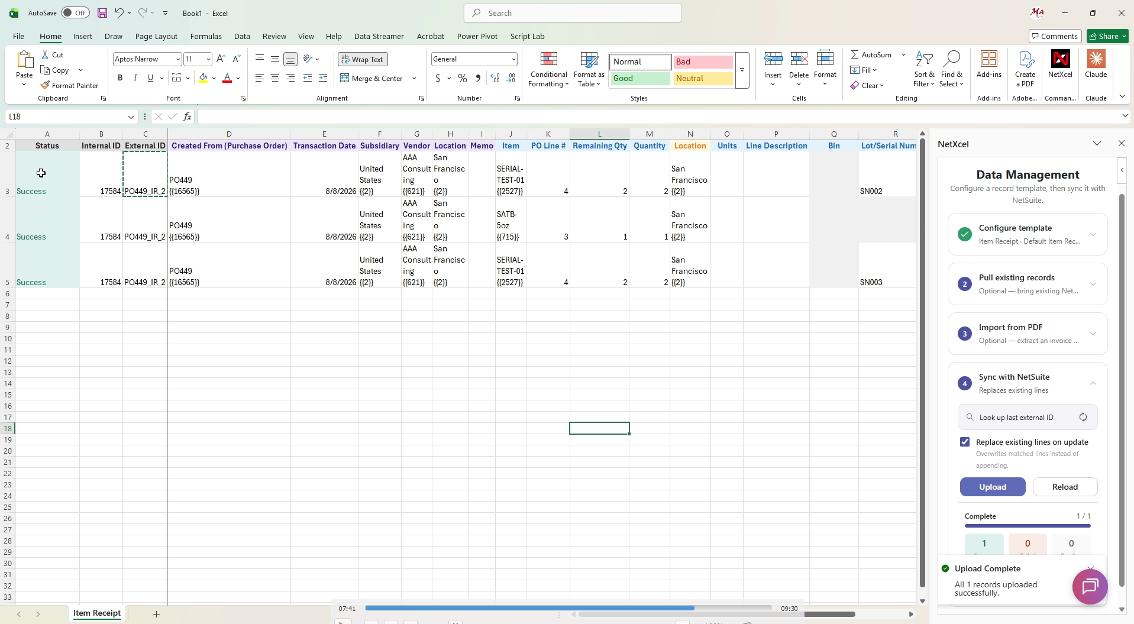Screen dimensions: 1134x624
Task: Click the Share button
Action: 1108,36
